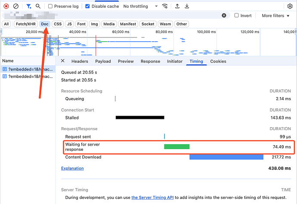Screen dimensions: 297x204
Task: Select first ?embedded=1 document request
Action: 28,69
